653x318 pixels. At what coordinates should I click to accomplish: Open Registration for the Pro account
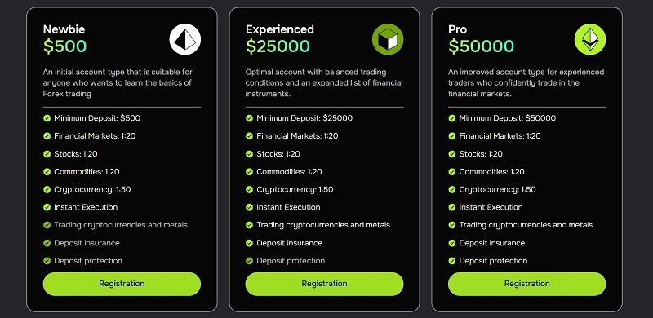coord(526,284)
